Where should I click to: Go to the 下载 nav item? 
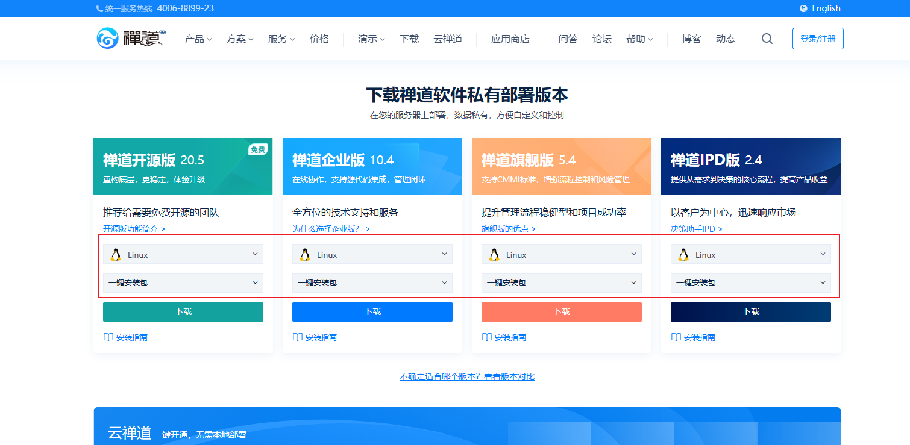(409, 39)
